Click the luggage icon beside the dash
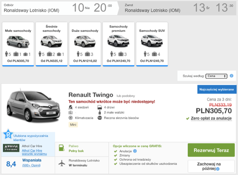Screen dimensions: 238x175 point(70,112)
